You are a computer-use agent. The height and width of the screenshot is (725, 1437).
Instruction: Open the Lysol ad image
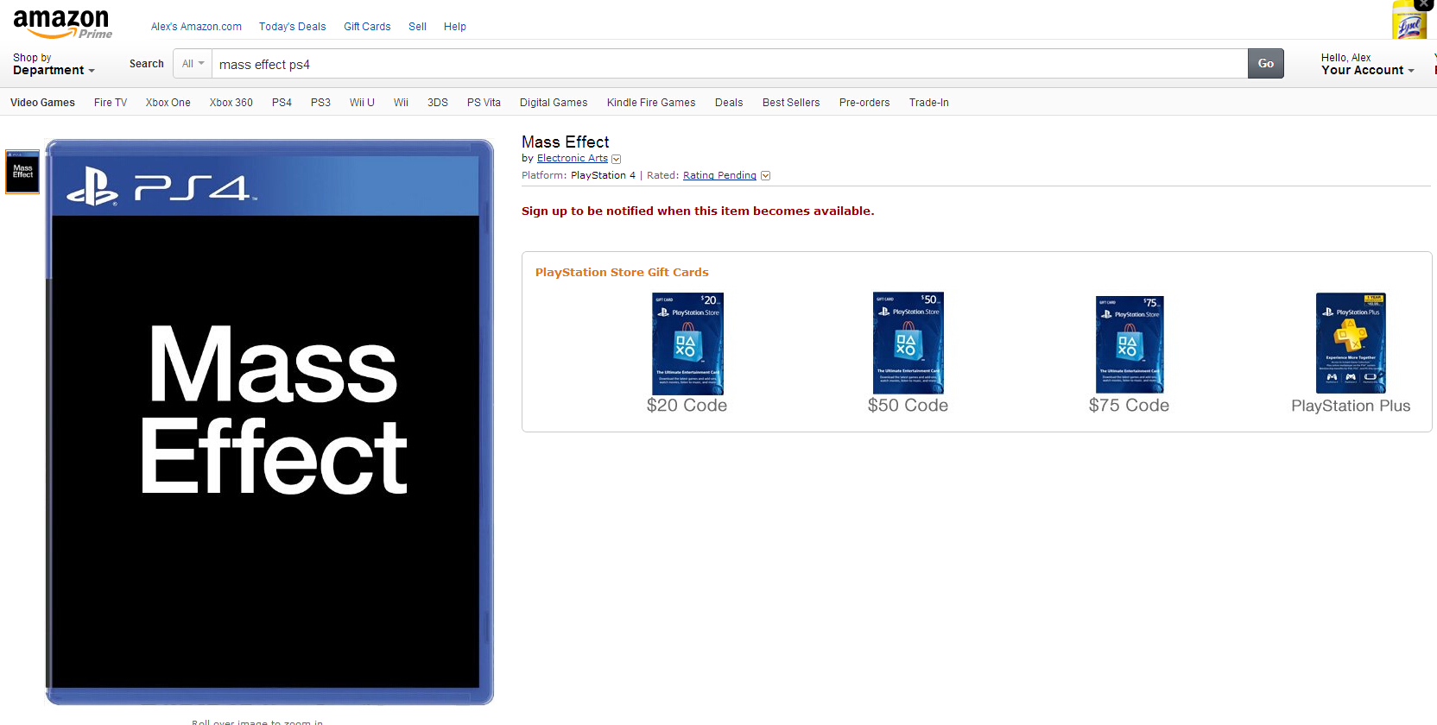coord(1409,21)
